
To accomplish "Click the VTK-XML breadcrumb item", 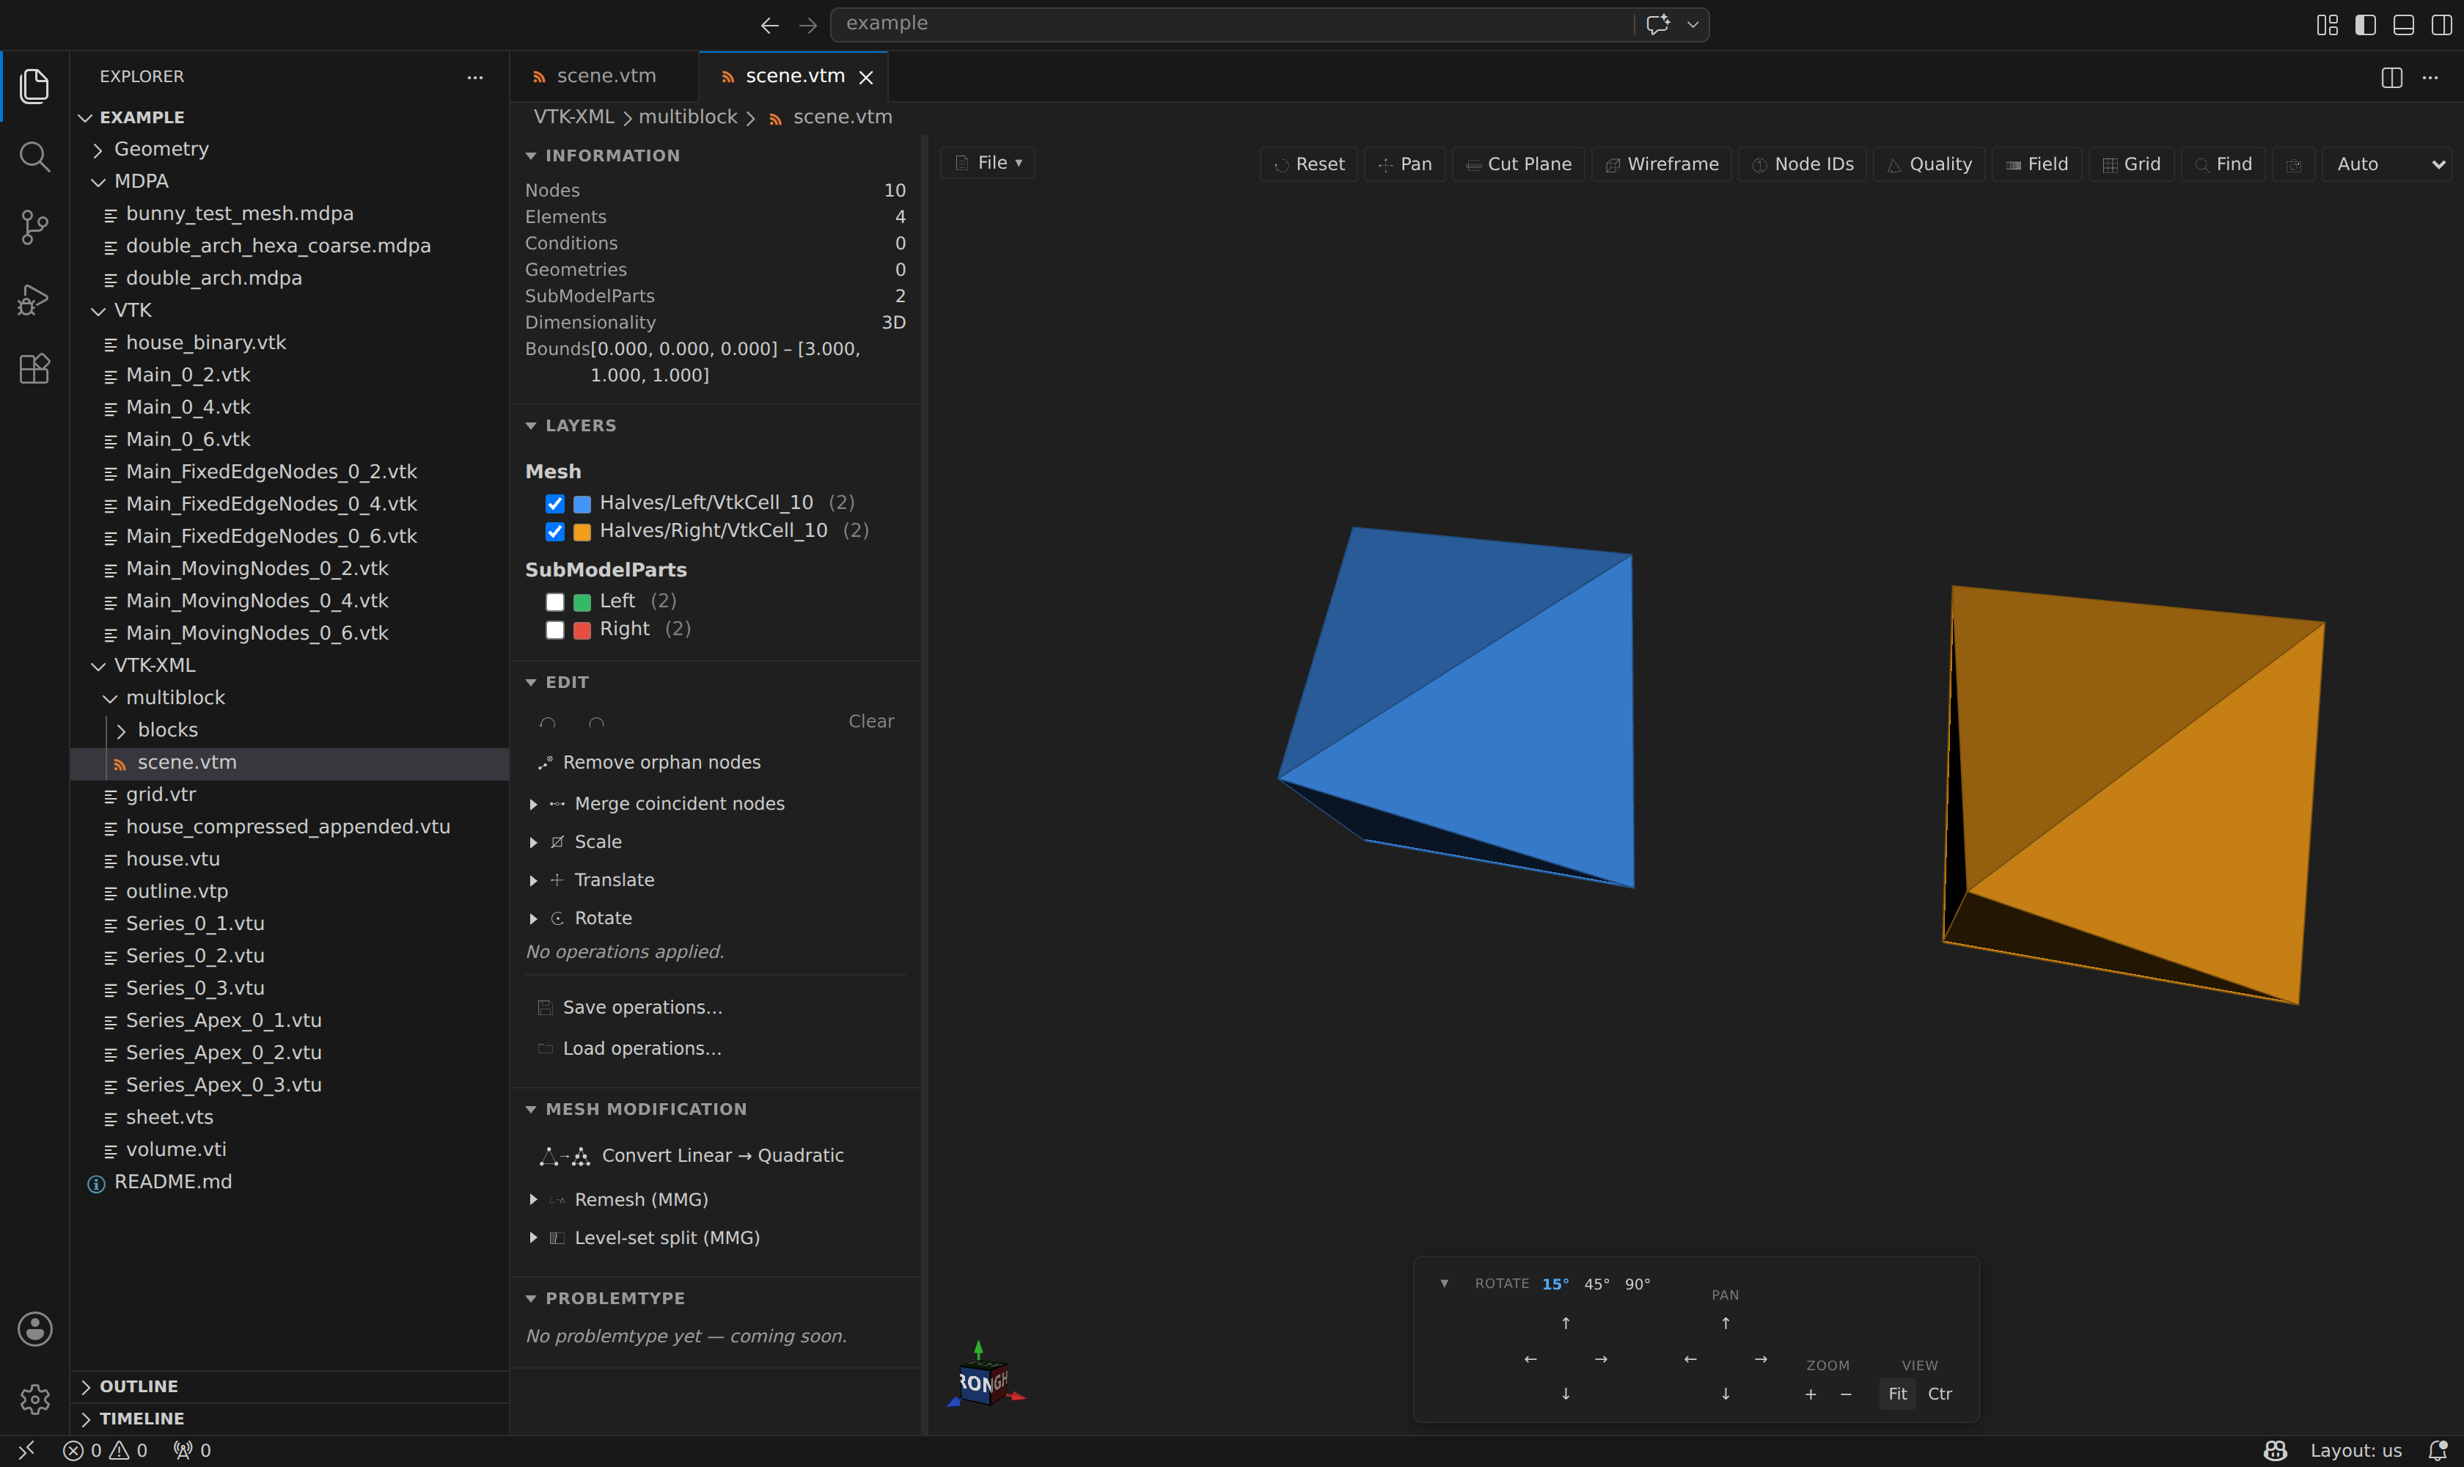I will pos(574,117).
